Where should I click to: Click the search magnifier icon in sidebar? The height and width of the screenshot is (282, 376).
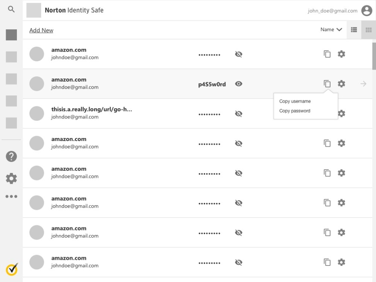(11, 10)
